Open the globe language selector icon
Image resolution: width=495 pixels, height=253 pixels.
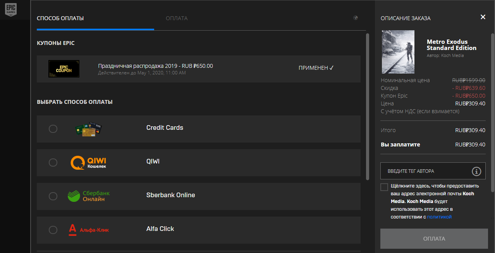pos(356,18)
